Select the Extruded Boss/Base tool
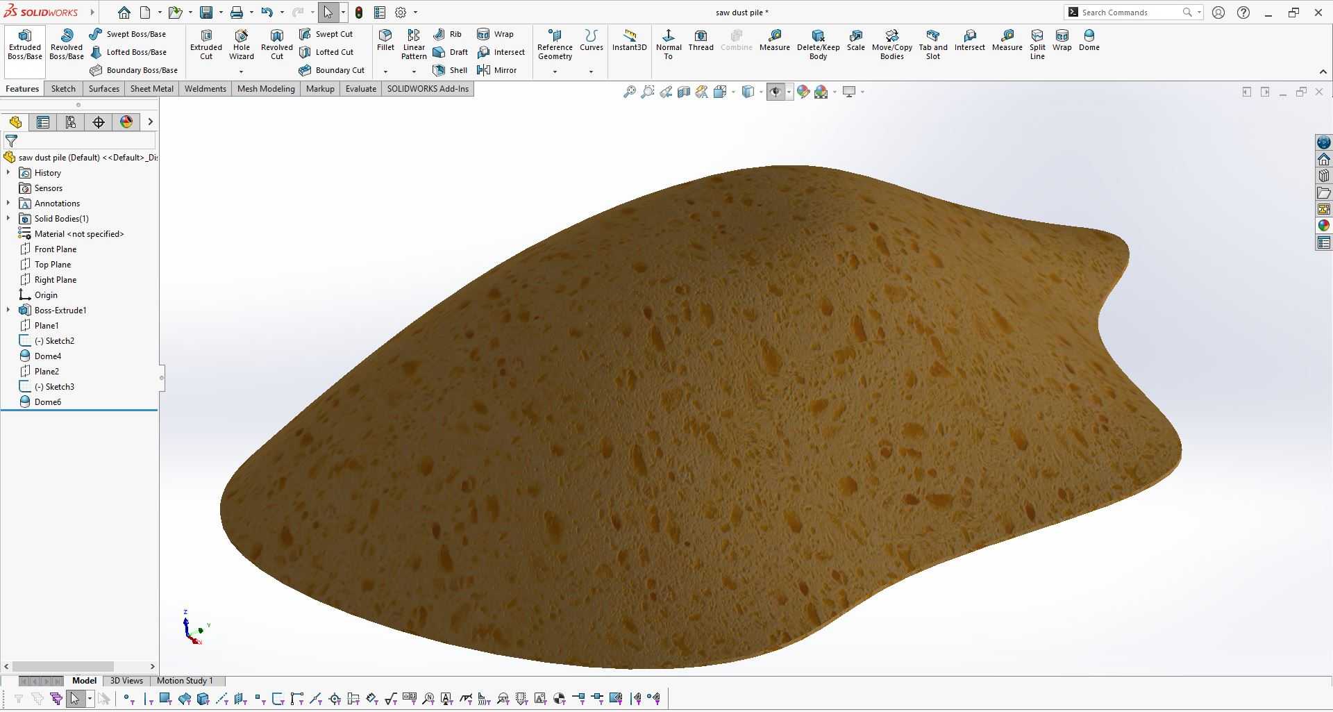 pos(25,44)
